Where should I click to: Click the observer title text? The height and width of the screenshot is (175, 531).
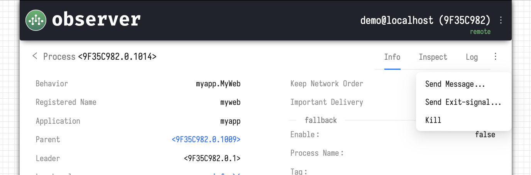(96, 20)
